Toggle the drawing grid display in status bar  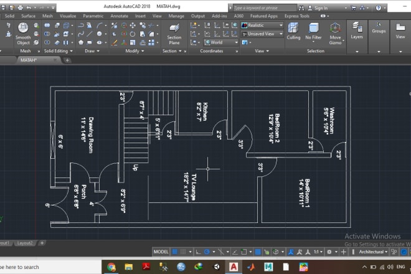click(174, 252)
